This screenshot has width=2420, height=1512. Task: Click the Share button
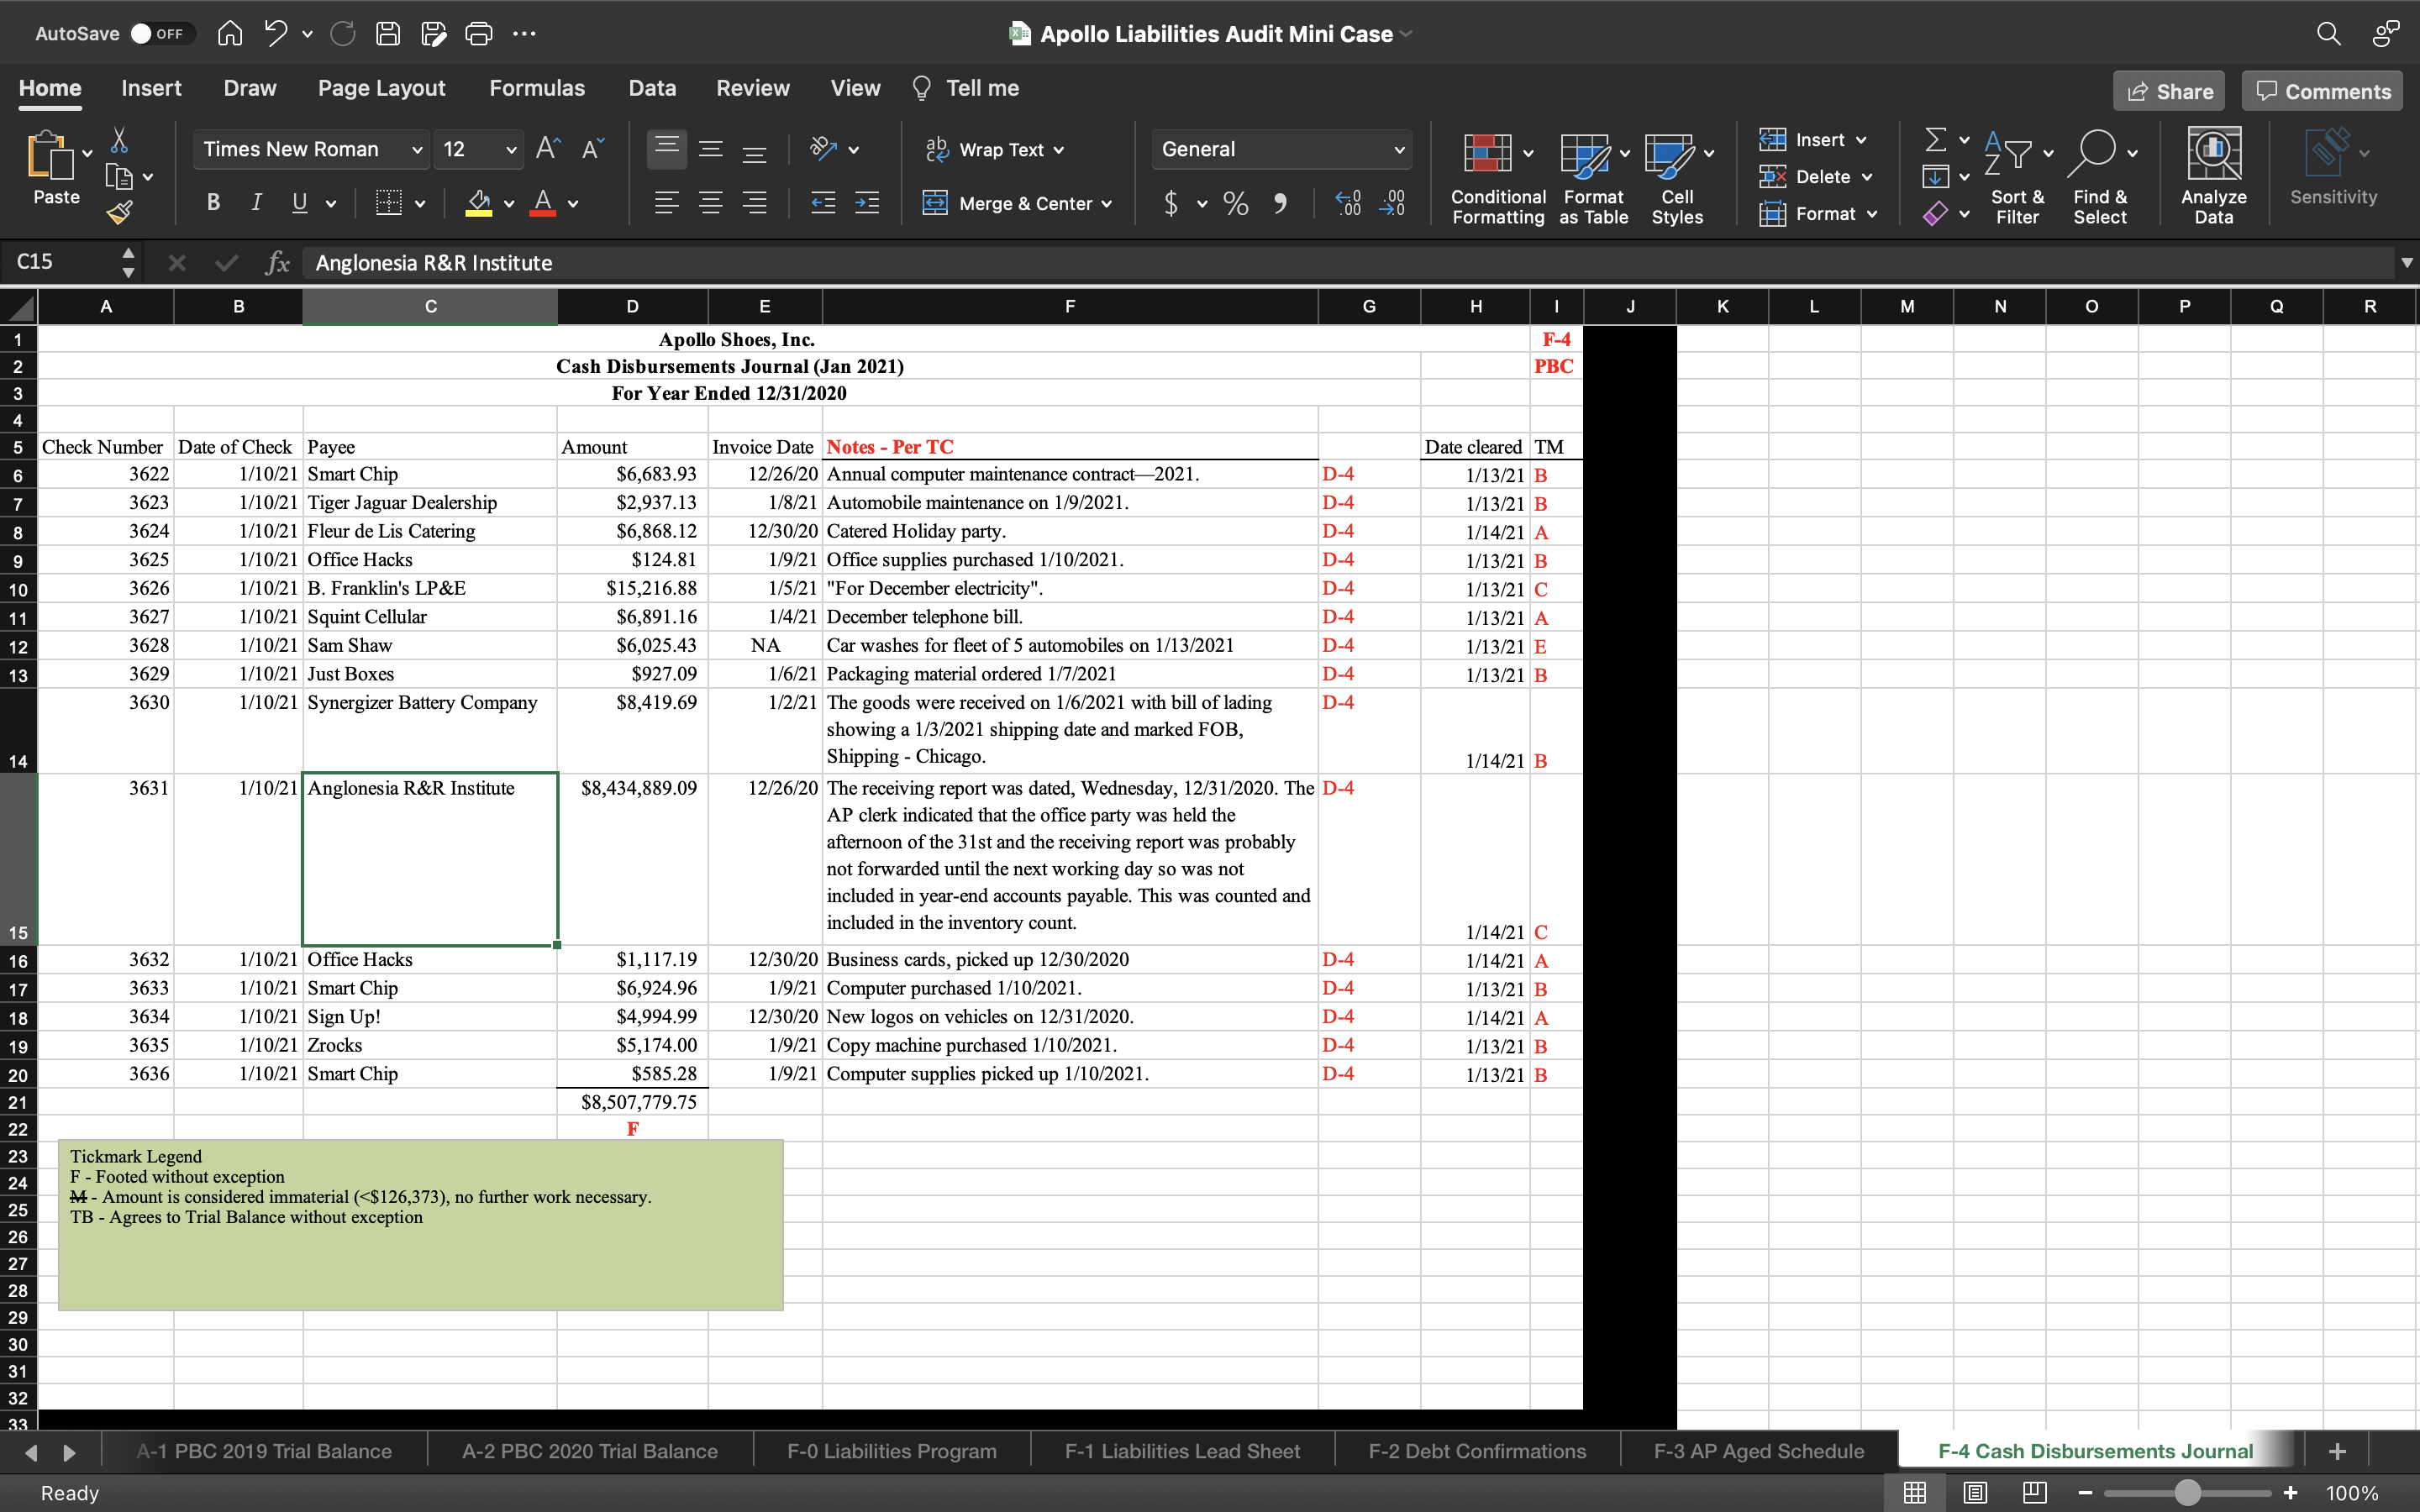(x=2168, y=90)
